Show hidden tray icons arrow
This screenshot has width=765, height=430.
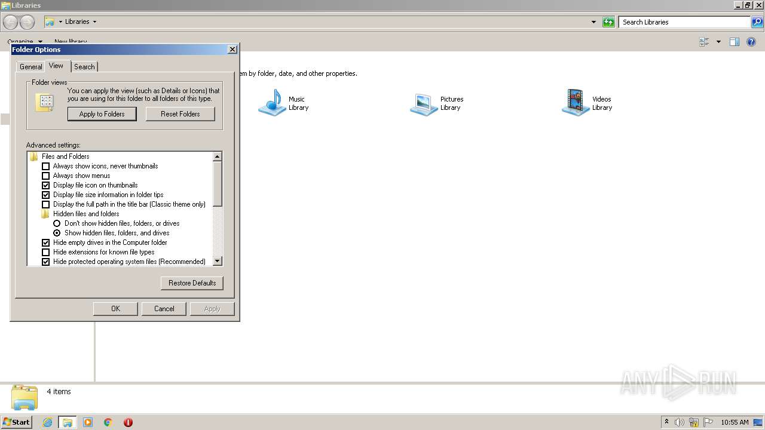click(x=666, y=422)
